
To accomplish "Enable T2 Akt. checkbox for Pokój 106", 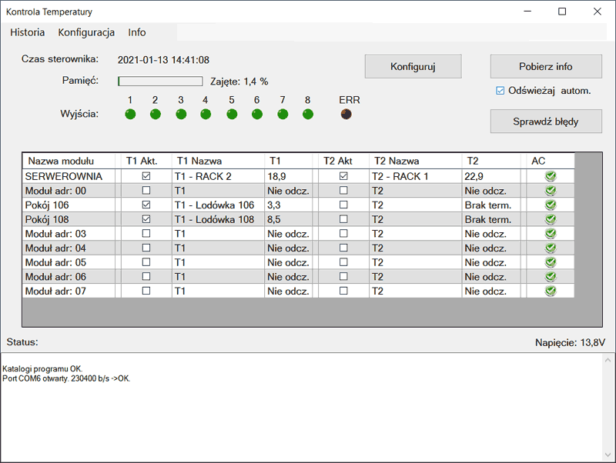I will pos(343,205).
